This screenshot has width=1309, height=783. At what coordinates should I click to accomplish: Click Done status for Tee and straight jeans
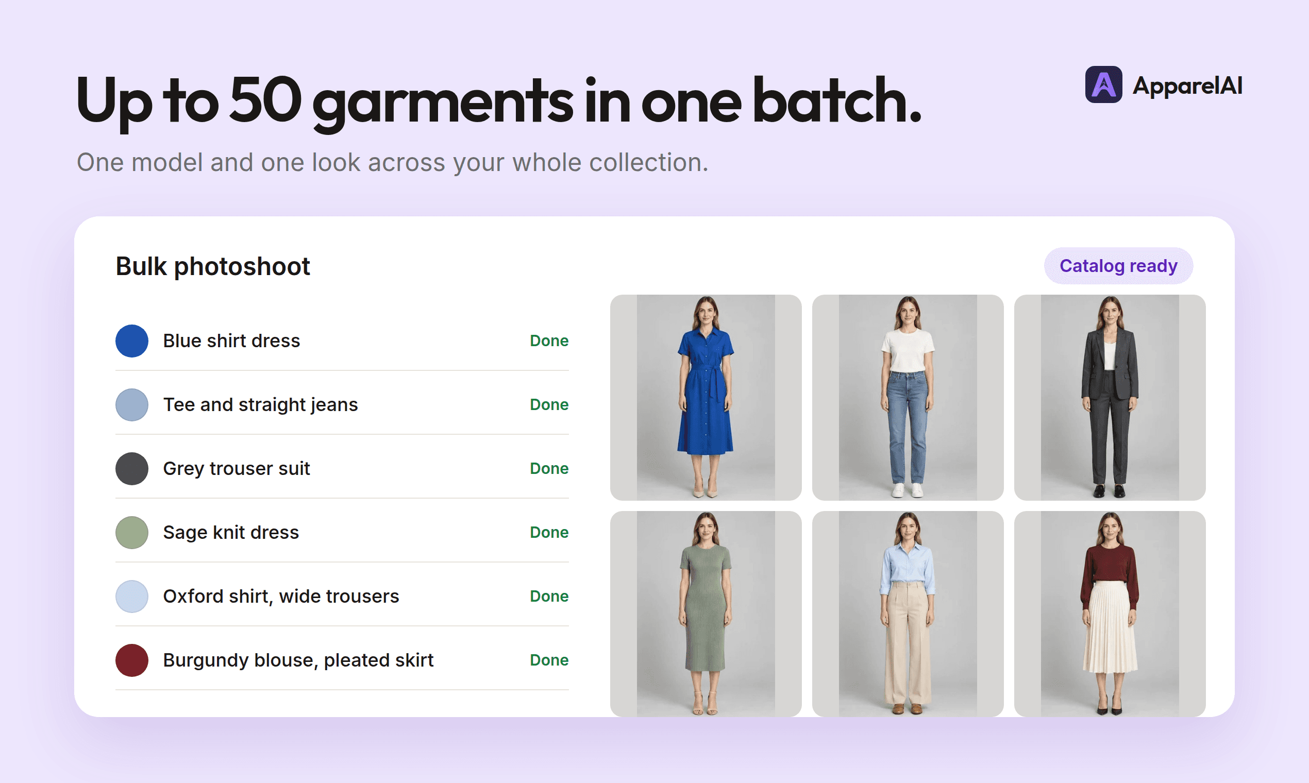(x=549, y=405)
